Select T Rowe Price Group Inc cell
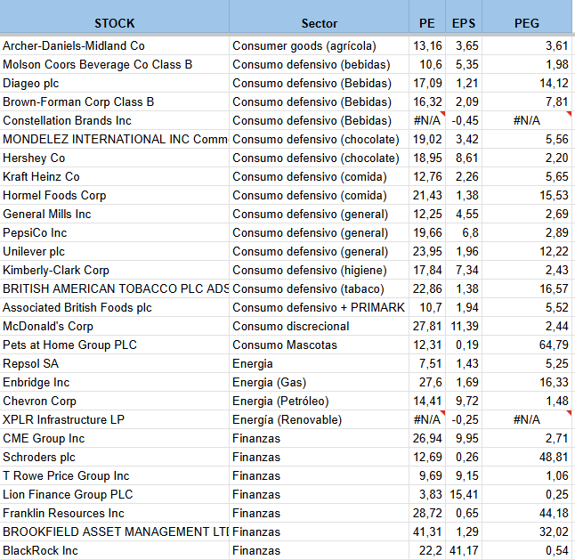The width and height of the screenshot is (575, 560). coord(115,476)
